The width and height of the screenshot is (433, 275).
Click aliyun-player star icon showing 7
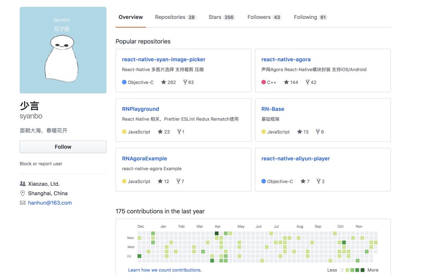[303, 181]
